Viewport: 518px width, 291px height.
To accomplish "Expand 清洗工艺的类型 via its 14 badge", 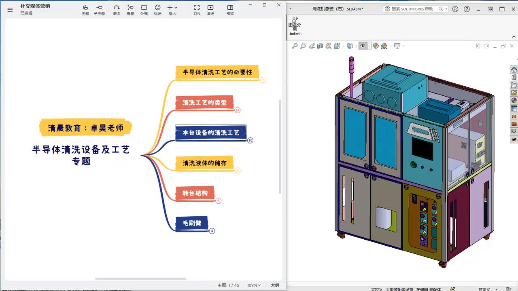I will click(238, 110).
